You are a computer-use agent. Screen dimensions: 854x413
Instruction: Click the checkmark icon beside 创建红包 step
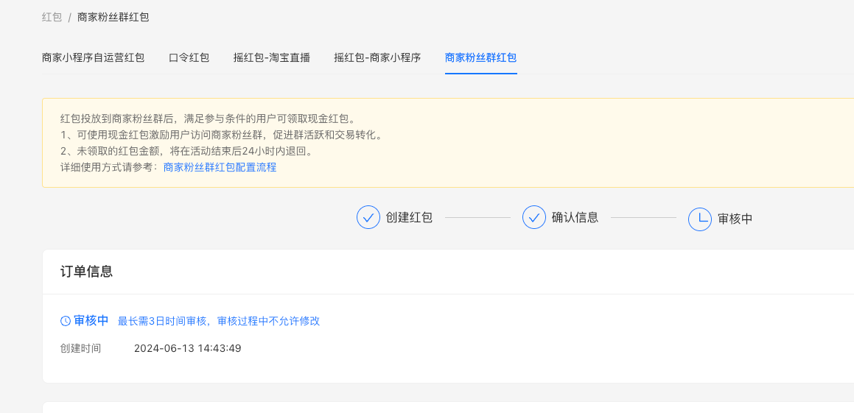[x=368, y=218]
